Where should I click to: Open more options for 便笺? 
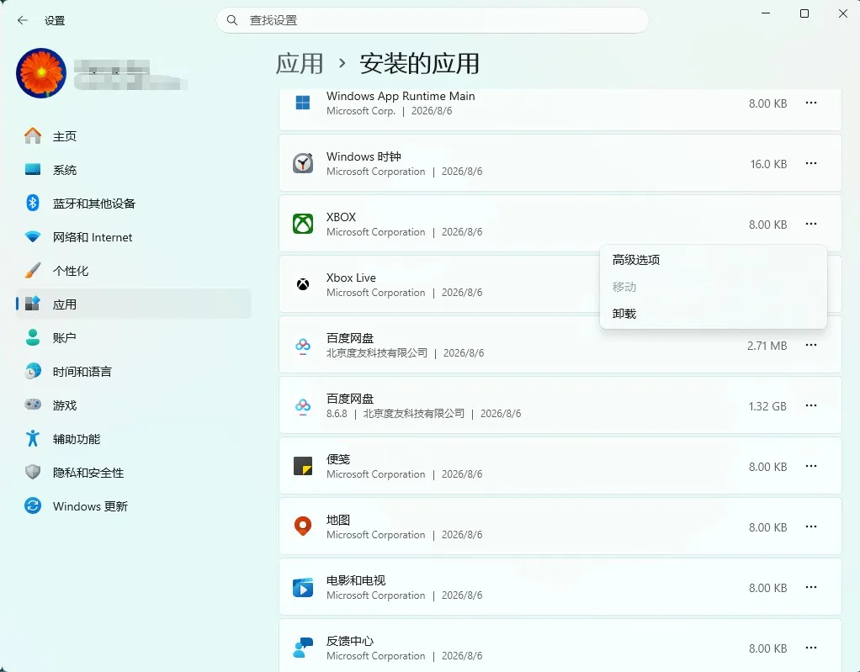(811, 466)
